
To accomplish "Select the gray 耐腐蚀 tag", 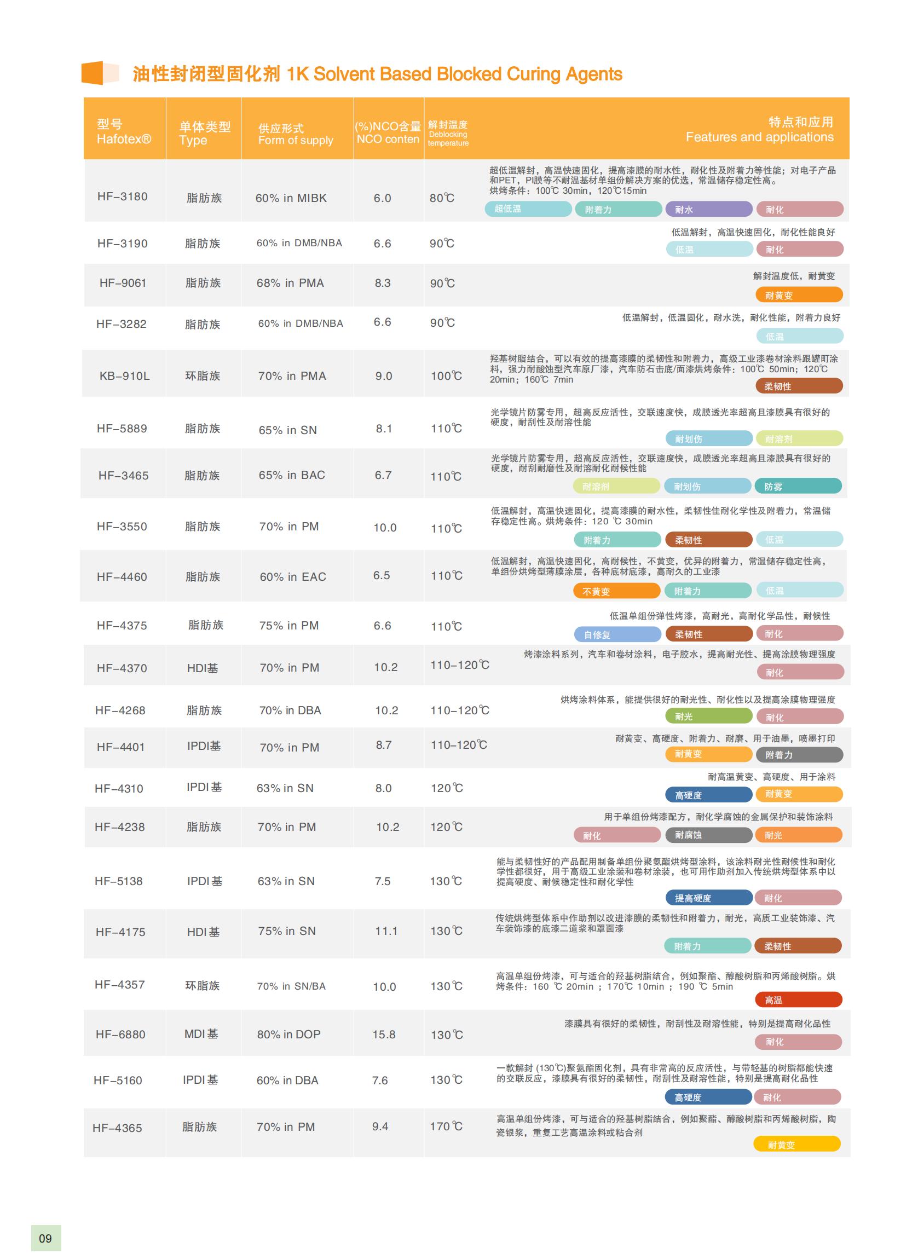I will (x=708, y=835).
